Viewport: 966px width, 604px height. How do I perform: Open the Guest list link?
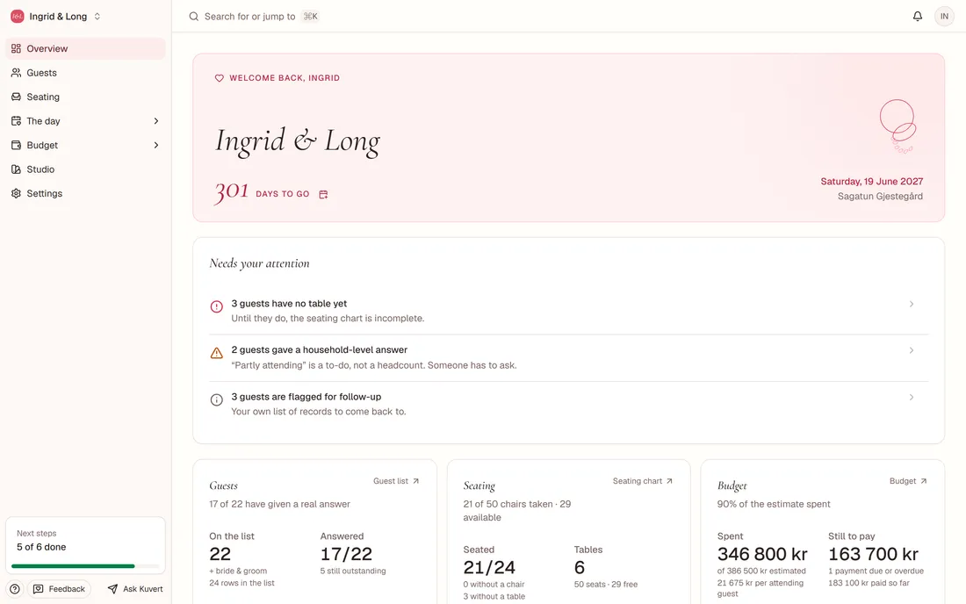click(396, 481)
